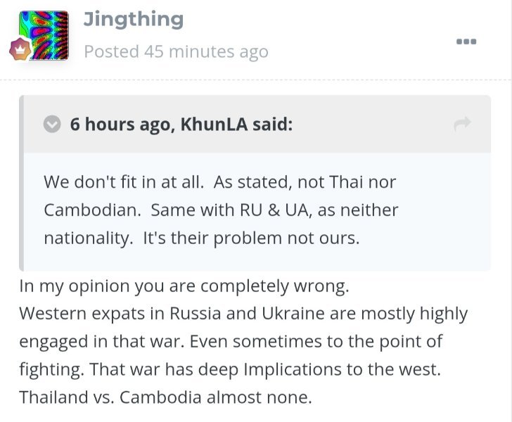Click empty area of gray quote header bar
This screenshot has width=512, height=422.
pyautogui.click(x=372, y=124)
